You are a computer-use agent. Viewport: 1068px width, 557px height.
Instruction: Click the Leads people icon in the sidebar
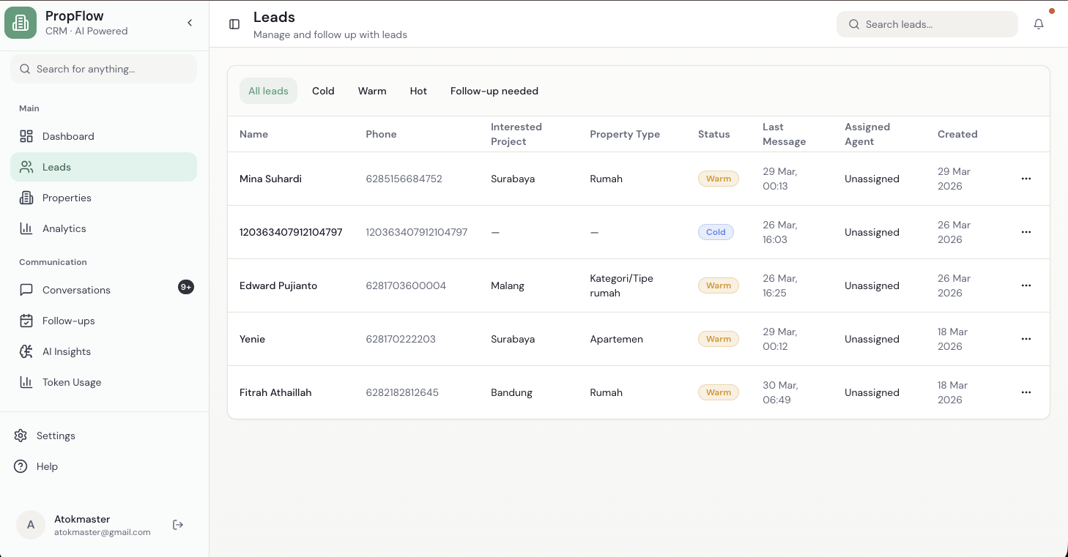click(x=26, y=167)
